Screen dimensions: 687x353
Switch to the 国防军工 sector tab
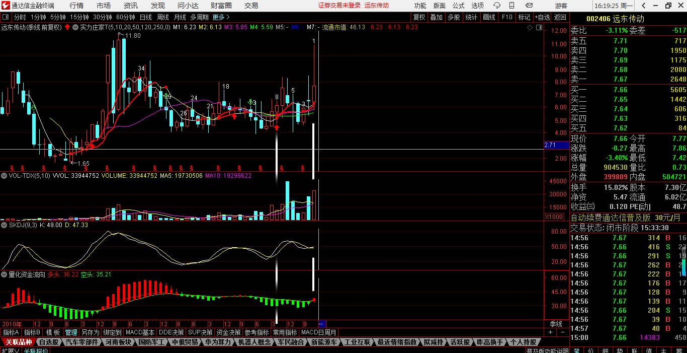[151, 342]
